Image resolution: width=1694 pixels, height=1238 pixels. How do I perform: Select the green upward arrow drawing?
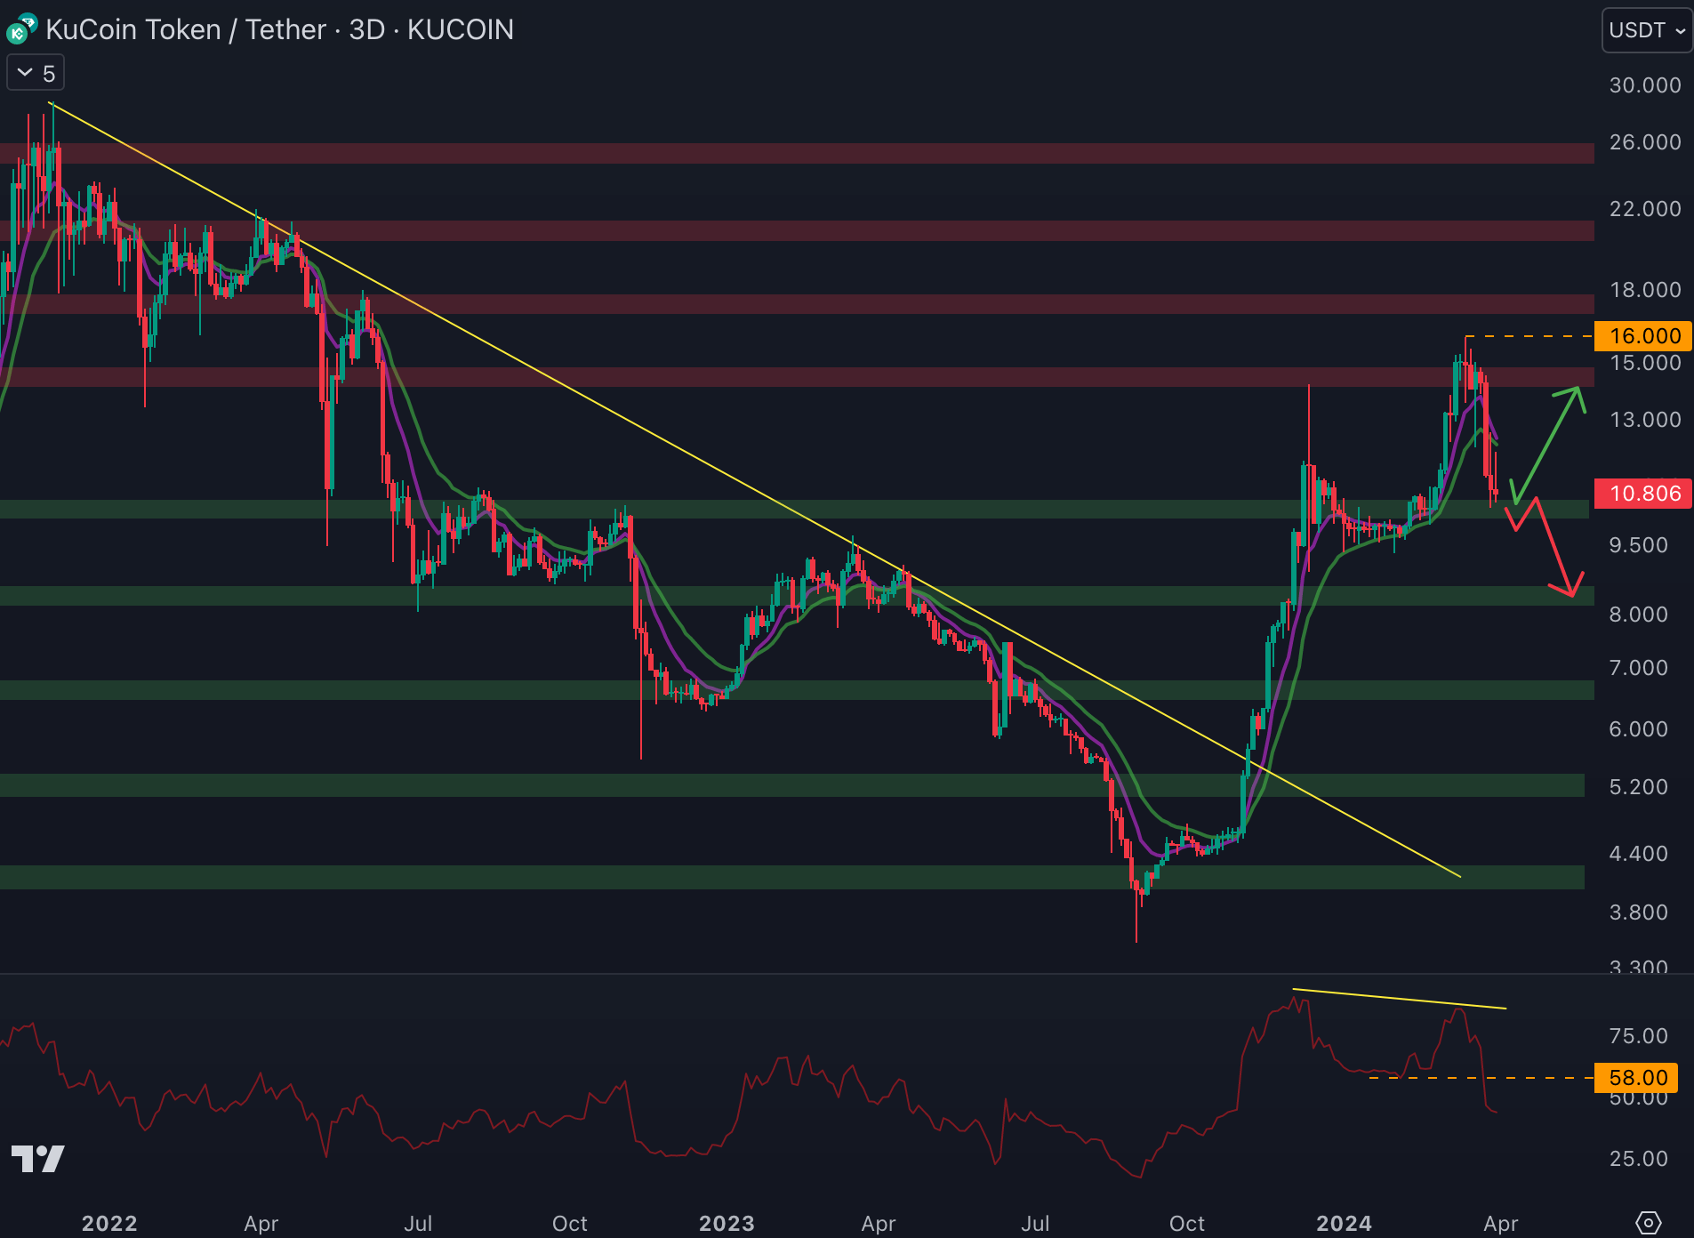tap(1550, 441)
